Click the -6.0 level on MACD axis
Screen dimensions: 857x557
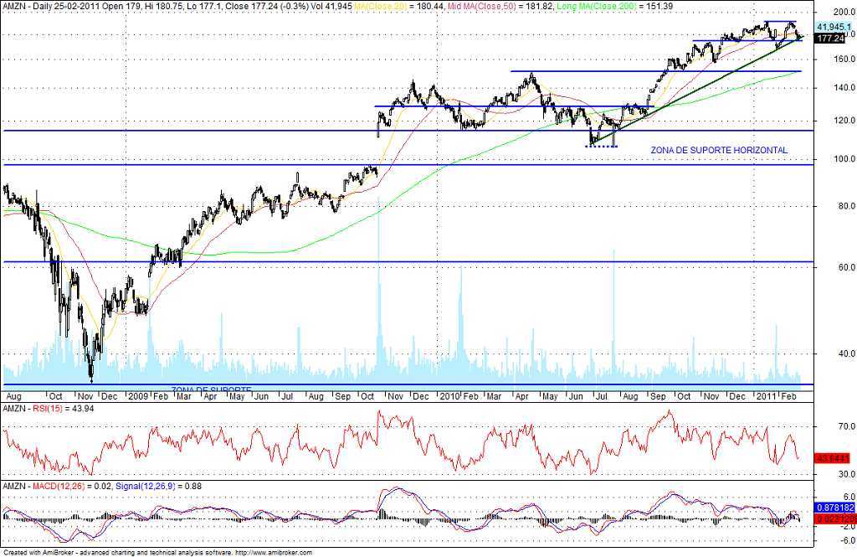847,540
